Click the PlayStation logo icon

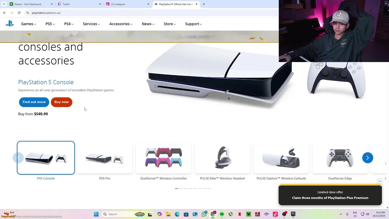coord(10,24)
